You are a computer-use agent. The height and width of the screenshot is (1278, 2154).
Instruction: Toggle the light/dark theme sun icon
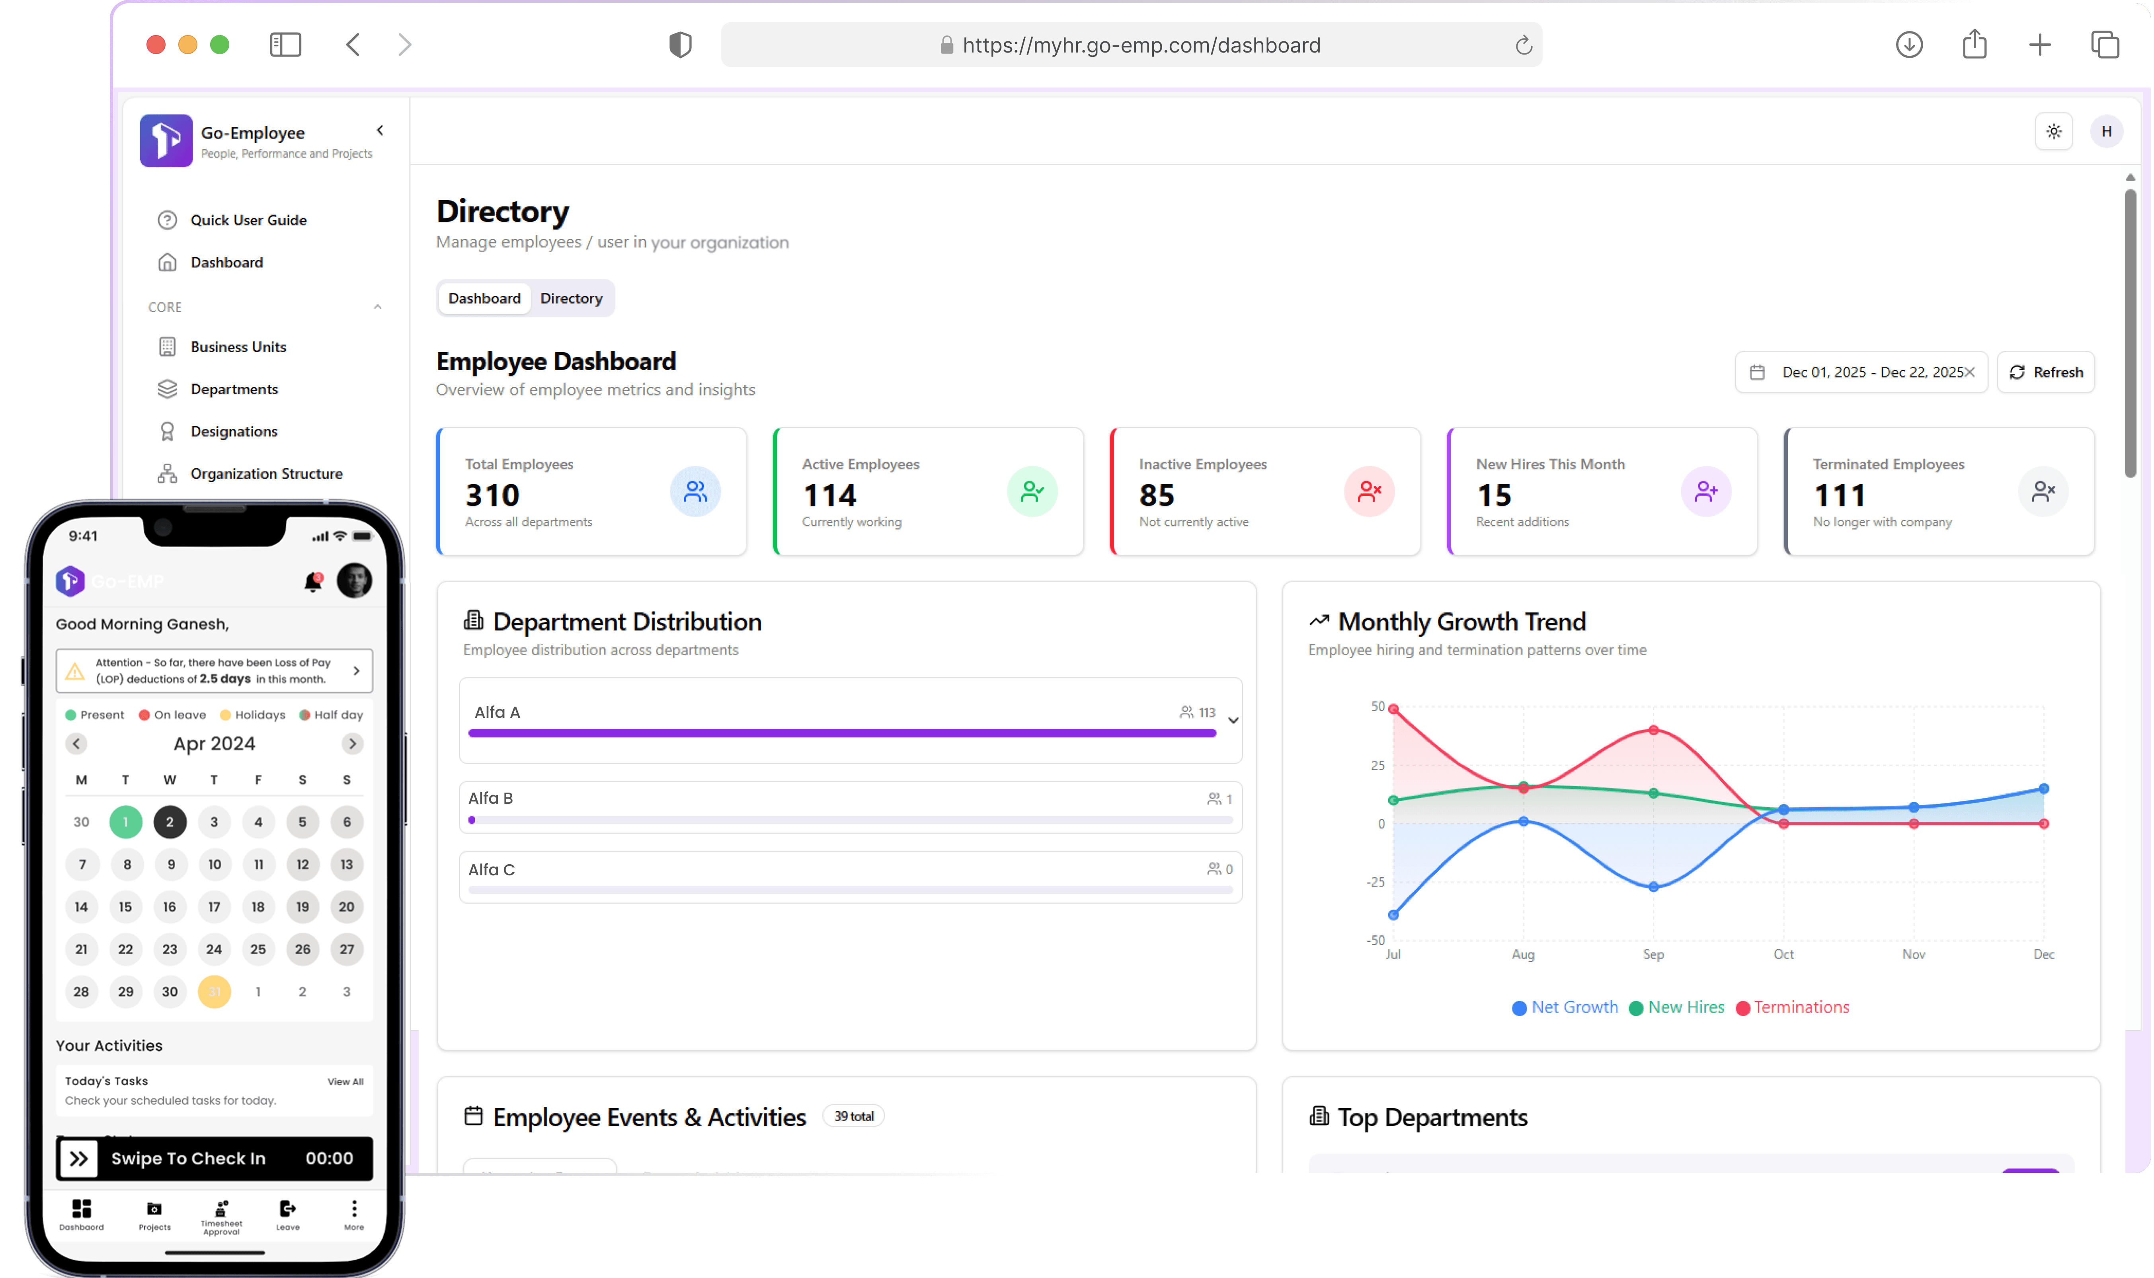(x=2053, y=132)
